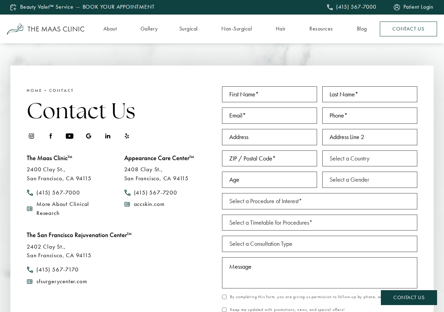This screenshot has height=312, width=444.
Task: Click the Age input field
Action: click(270, 180)
